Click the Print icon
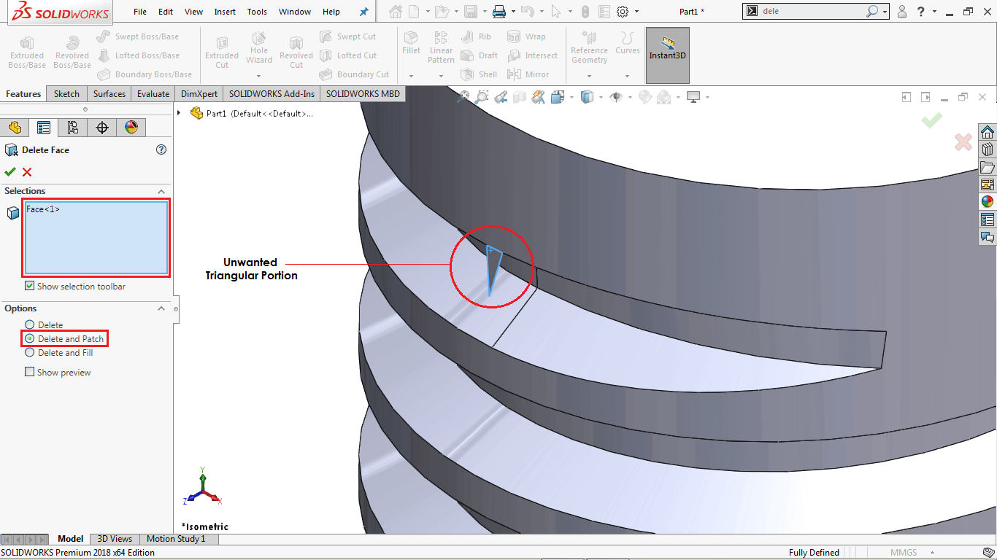Viewport: 997px width, 560px height. 499,12
